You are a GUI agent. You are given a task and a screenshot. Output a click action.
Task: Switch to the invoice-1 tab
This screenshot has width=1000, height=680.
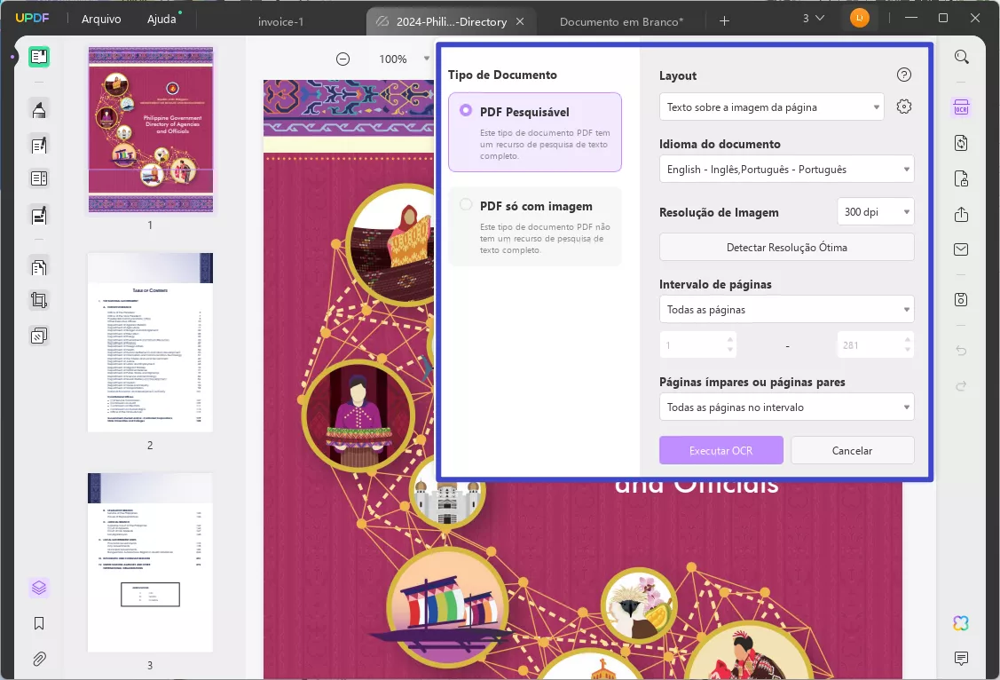tap(280, 21)
